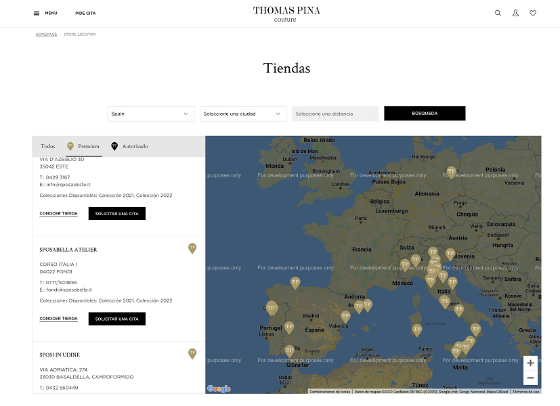Open the wishlist heart icon

pyautogui.click(x=533, y=14)
